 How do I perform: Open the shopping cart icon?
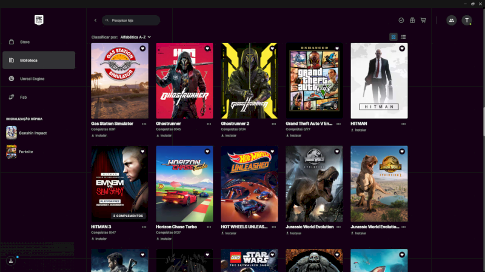pyautogui.click(x=423, y=20)
